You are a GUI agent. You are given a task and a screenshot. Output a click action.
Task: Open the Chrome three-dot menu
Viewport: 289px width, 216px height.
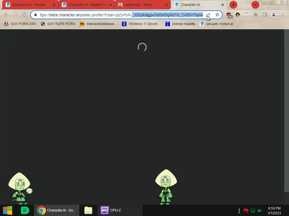click(283, 15)
